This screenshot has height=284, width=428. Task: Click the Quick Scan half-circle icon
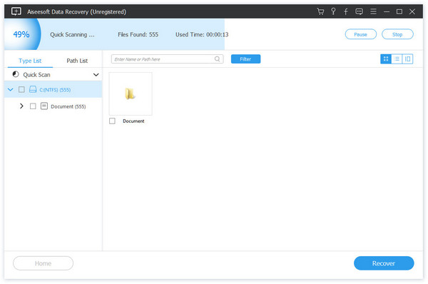pyautogui.click(x=16, y=74)
